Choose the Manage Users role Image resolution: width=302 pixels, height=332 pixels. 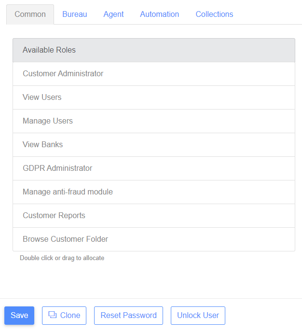pyautogui.click(x=154, y=121)
